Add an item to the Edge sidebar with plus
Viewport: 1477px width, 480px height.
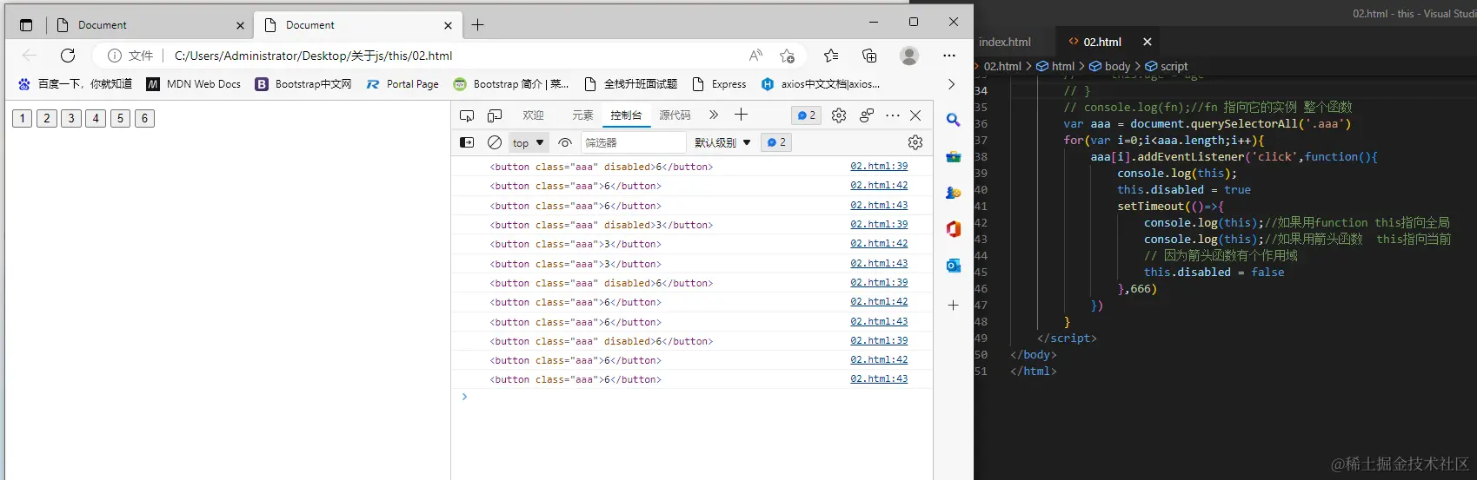coord(954,306)
